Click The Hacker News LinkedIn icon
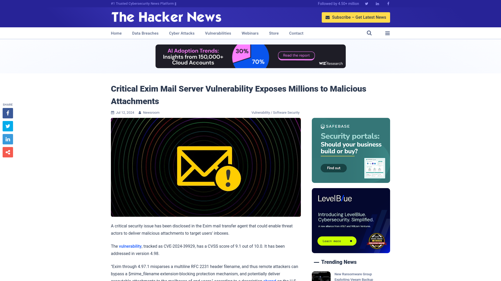Screen dimensions: 501x281 [x=377, y=3]
